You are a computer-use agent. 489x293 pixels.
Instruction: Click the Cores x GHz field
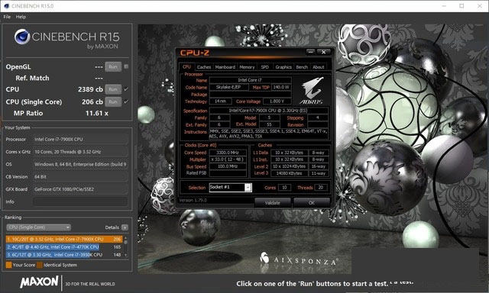coord(80,152)
